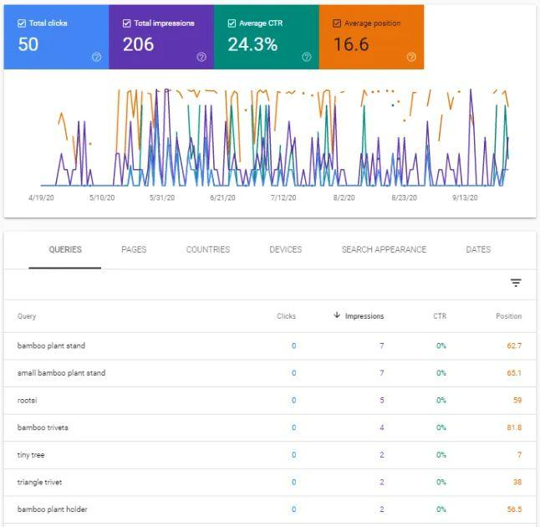The height and width of the screenshot is (527, 540).
Task: Sort table by Position column header
Action: tap(508, 316)
